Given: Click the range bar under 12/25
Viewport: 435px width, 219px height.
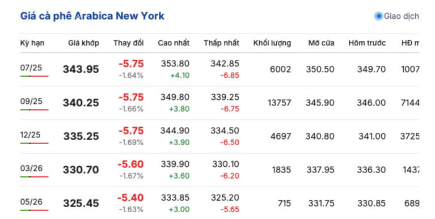Looking at the screenshot, I should point(34,143).
